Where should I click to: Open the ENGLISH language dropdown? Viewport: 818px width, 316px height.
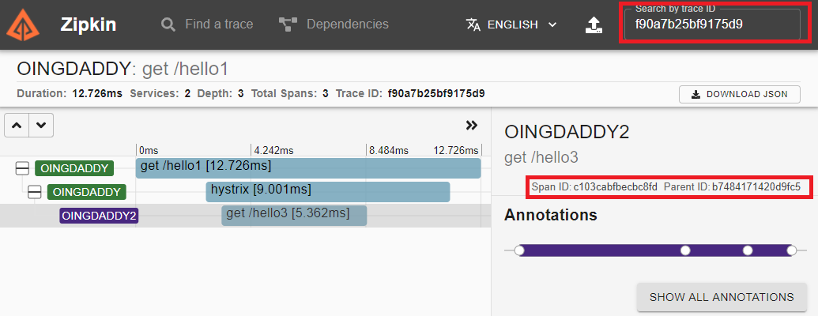tap(511, 24)
